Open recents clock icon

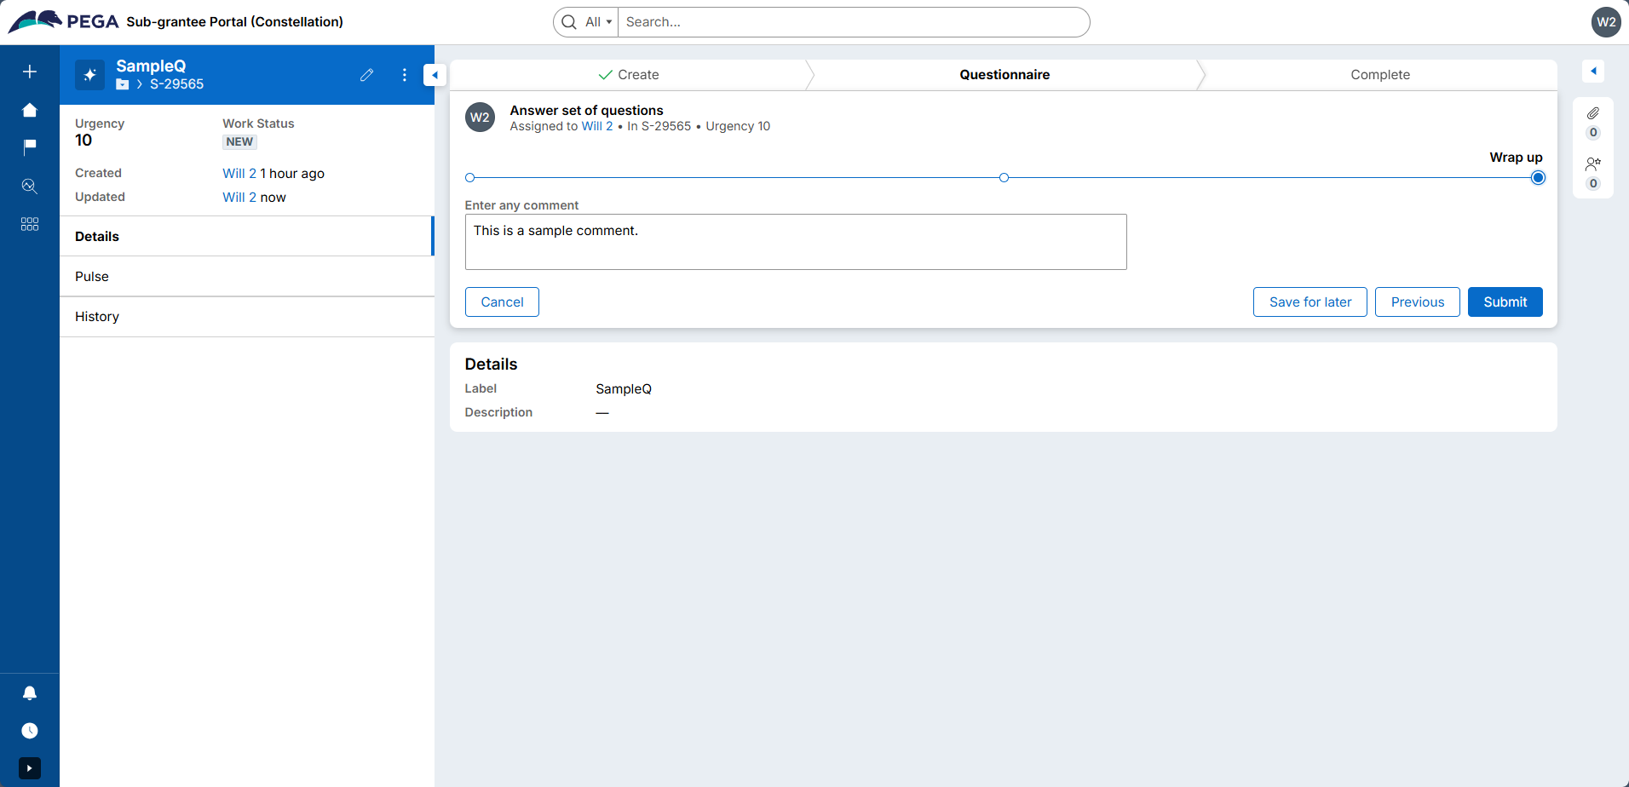(x=30, y=731)
